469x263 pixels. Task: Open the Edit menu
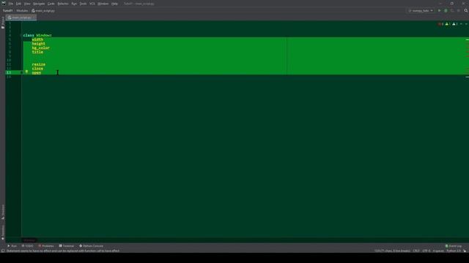pyautogui.click(x=18, y=4)
